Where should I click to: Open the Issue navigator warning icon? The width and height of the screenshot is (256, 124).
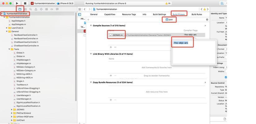36,9
